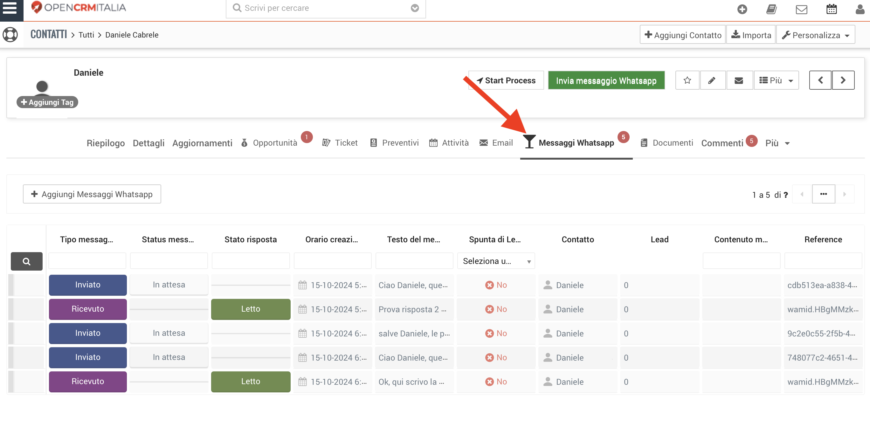Viewport: 870px width, 421px height.
Task: Click the Aggiungi Tag button
Action: pyautogui.click(x=47, y=102)
